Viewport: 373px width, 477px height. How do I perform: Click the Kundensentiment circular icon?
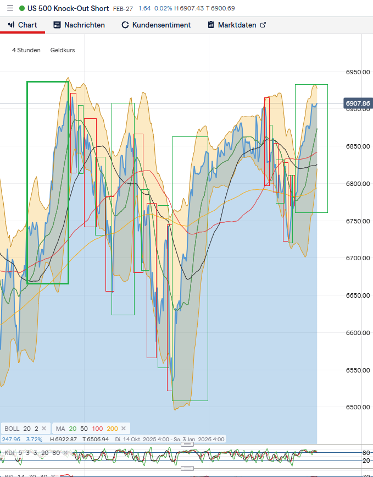(125, 25)
